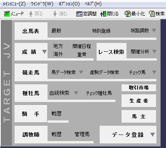Image resolution: width=166 pixels, height=148 pixels.
Task: Select 地方 results
Action: pyautogui.click(x=58, y=46)
